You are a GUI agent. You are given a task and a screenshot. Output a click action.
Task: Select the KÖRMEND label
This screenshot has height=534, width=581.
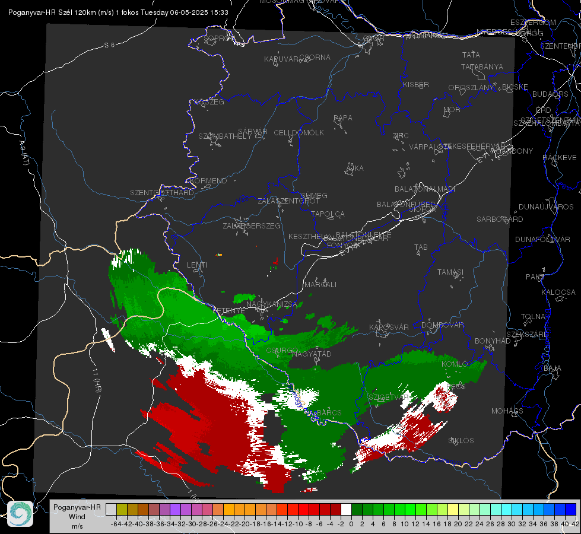tap(209, 181)
